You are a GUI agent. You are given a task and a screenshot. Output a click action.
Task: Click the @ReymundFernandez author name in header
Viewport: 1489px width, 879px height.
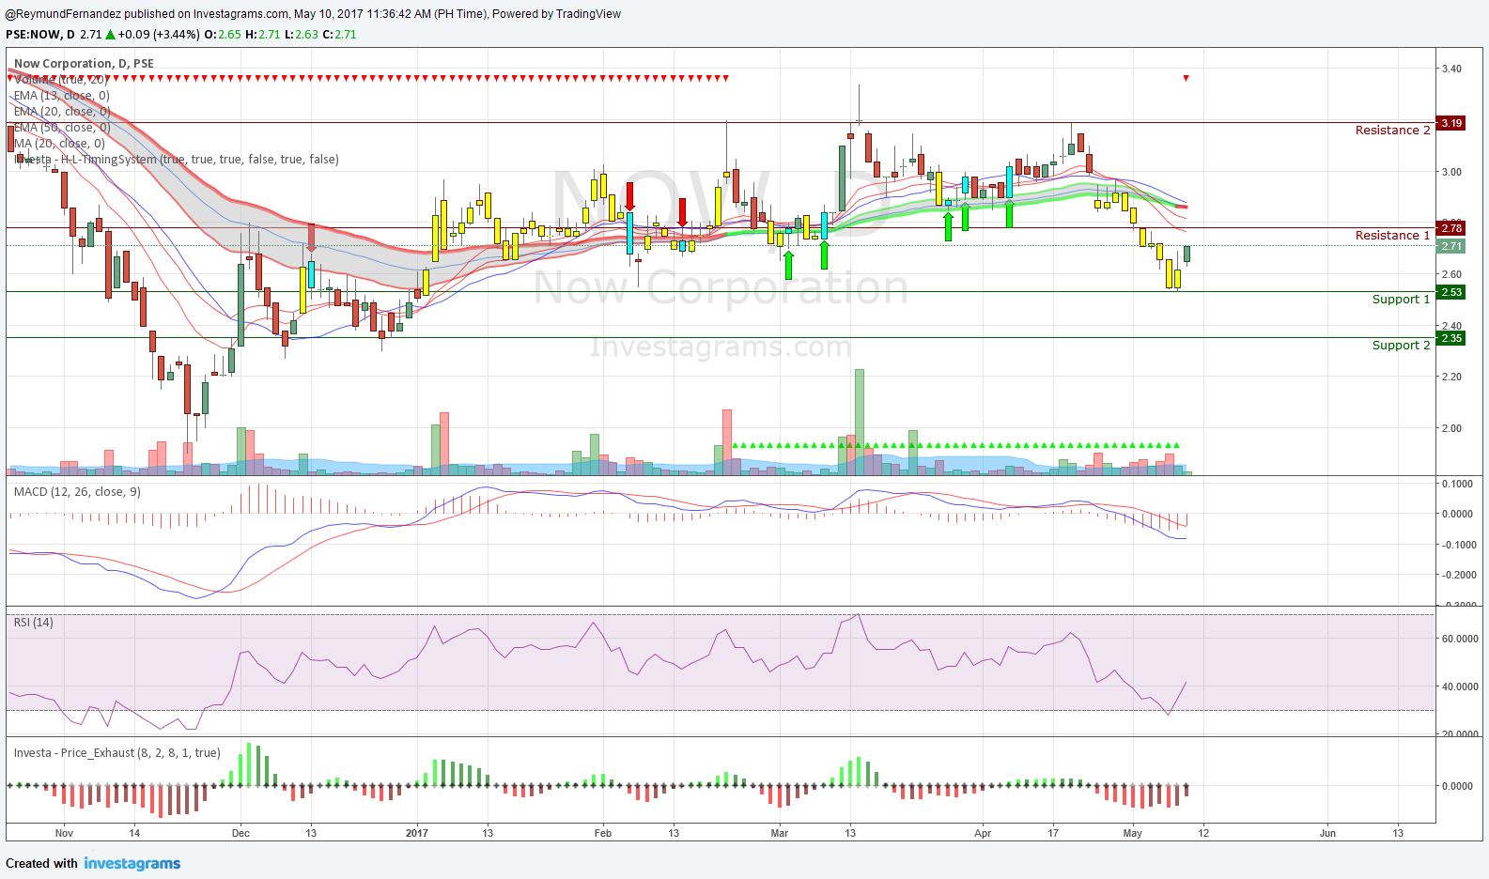click(63, 14)
